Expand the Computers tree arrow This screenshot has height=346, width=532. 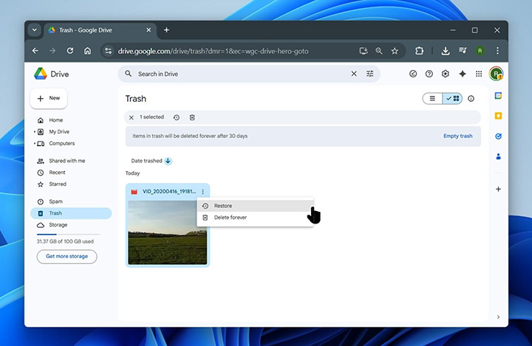tap(35, 143)
